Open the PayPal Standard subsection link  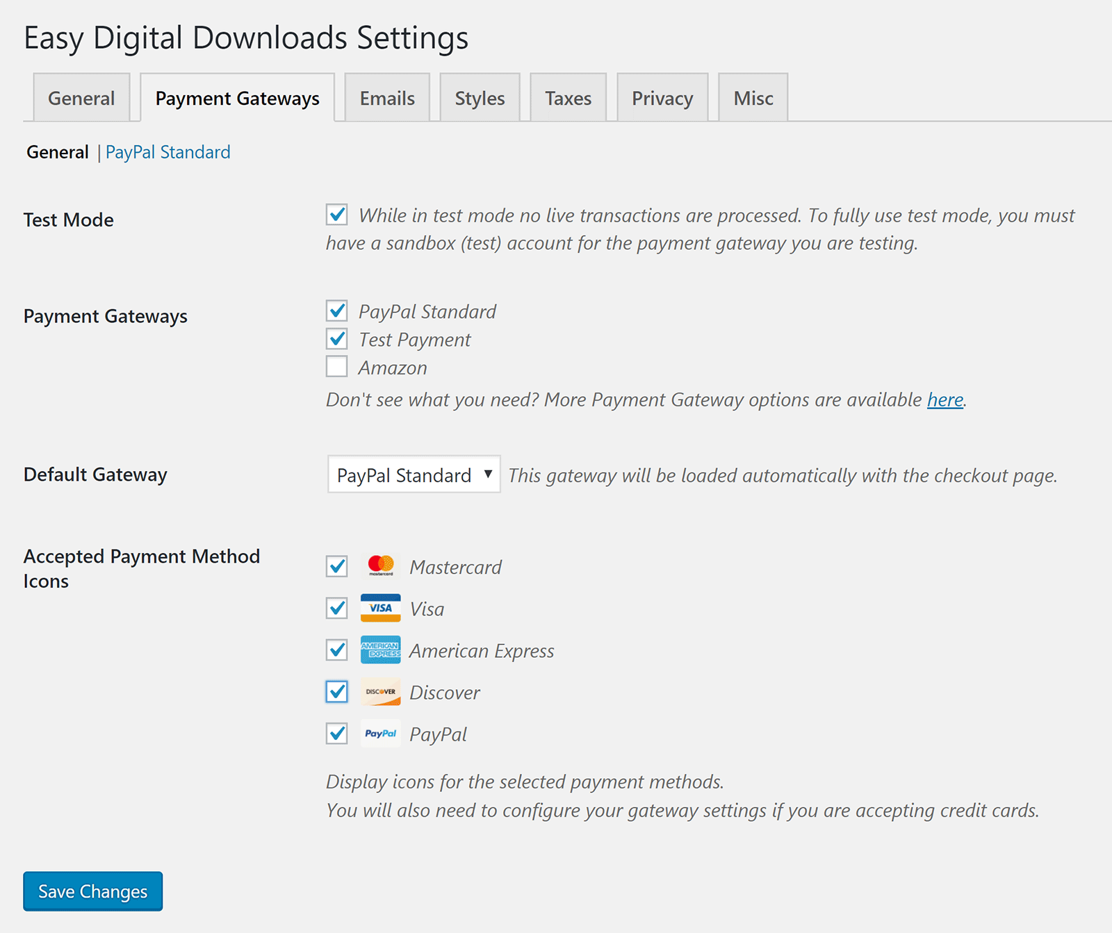click(x=167, y=152)
